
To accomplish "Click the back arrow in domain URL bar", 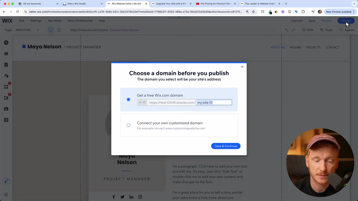I will (x=140, y=102).
